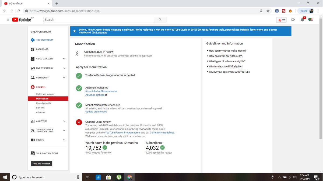
Task: Open Upload defaults
Action: 44,103
